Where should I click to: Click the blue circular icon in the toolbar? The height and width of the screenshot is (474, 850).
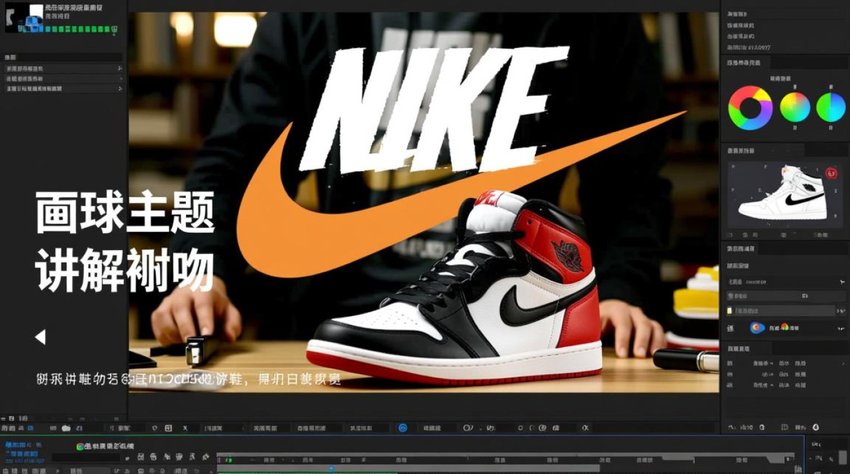tap(402, 428)
